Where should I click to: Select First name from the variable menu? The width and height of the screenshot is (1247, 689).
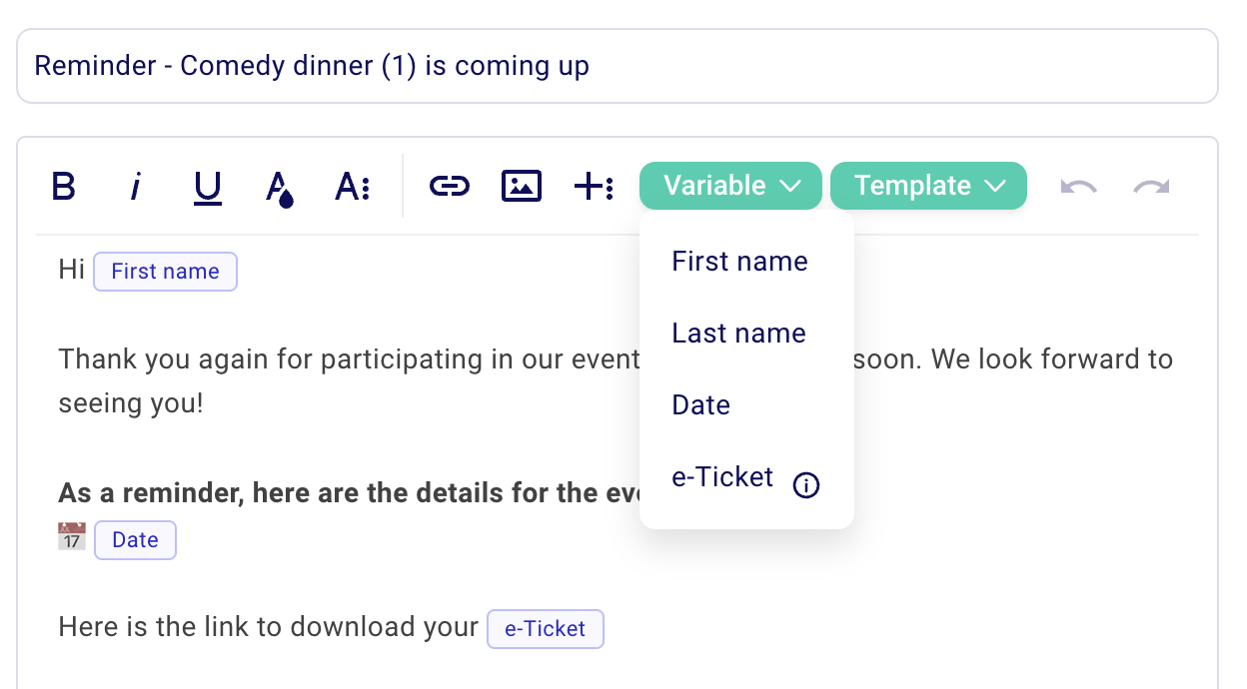[739, 262]
